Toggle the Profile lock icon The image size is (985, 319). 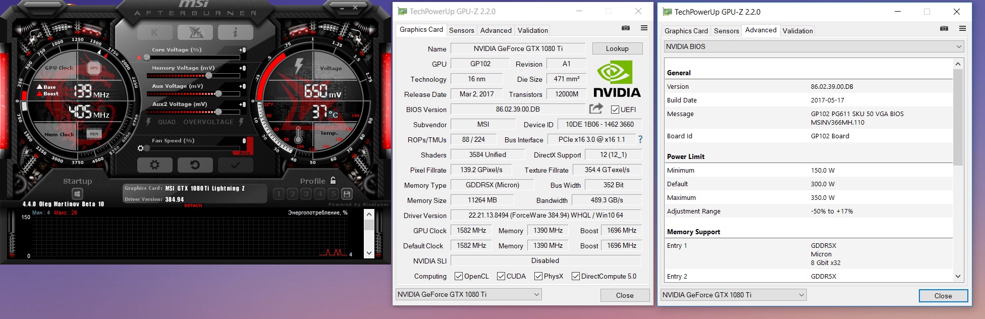[333, 180]
